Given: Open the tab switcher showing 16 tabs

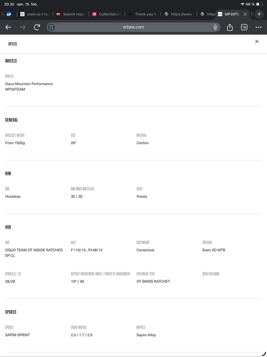Looking at the screenshot, I should pos(244,27).
